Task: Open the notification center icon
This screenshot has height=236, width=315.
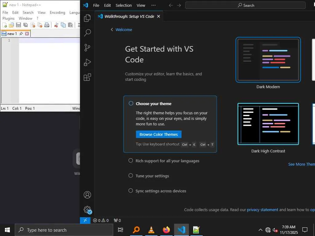Action: pos(305,230)
